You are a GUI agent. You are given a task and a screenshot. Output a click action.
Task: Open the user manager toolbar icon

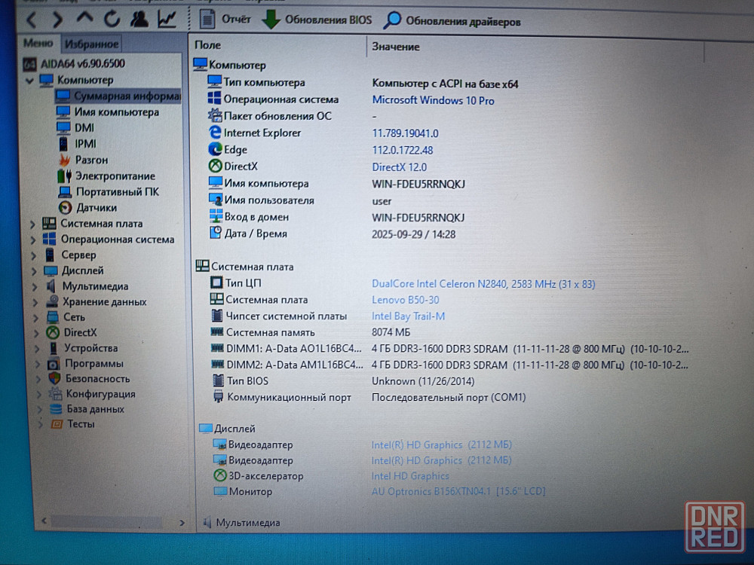coord(139,20)
